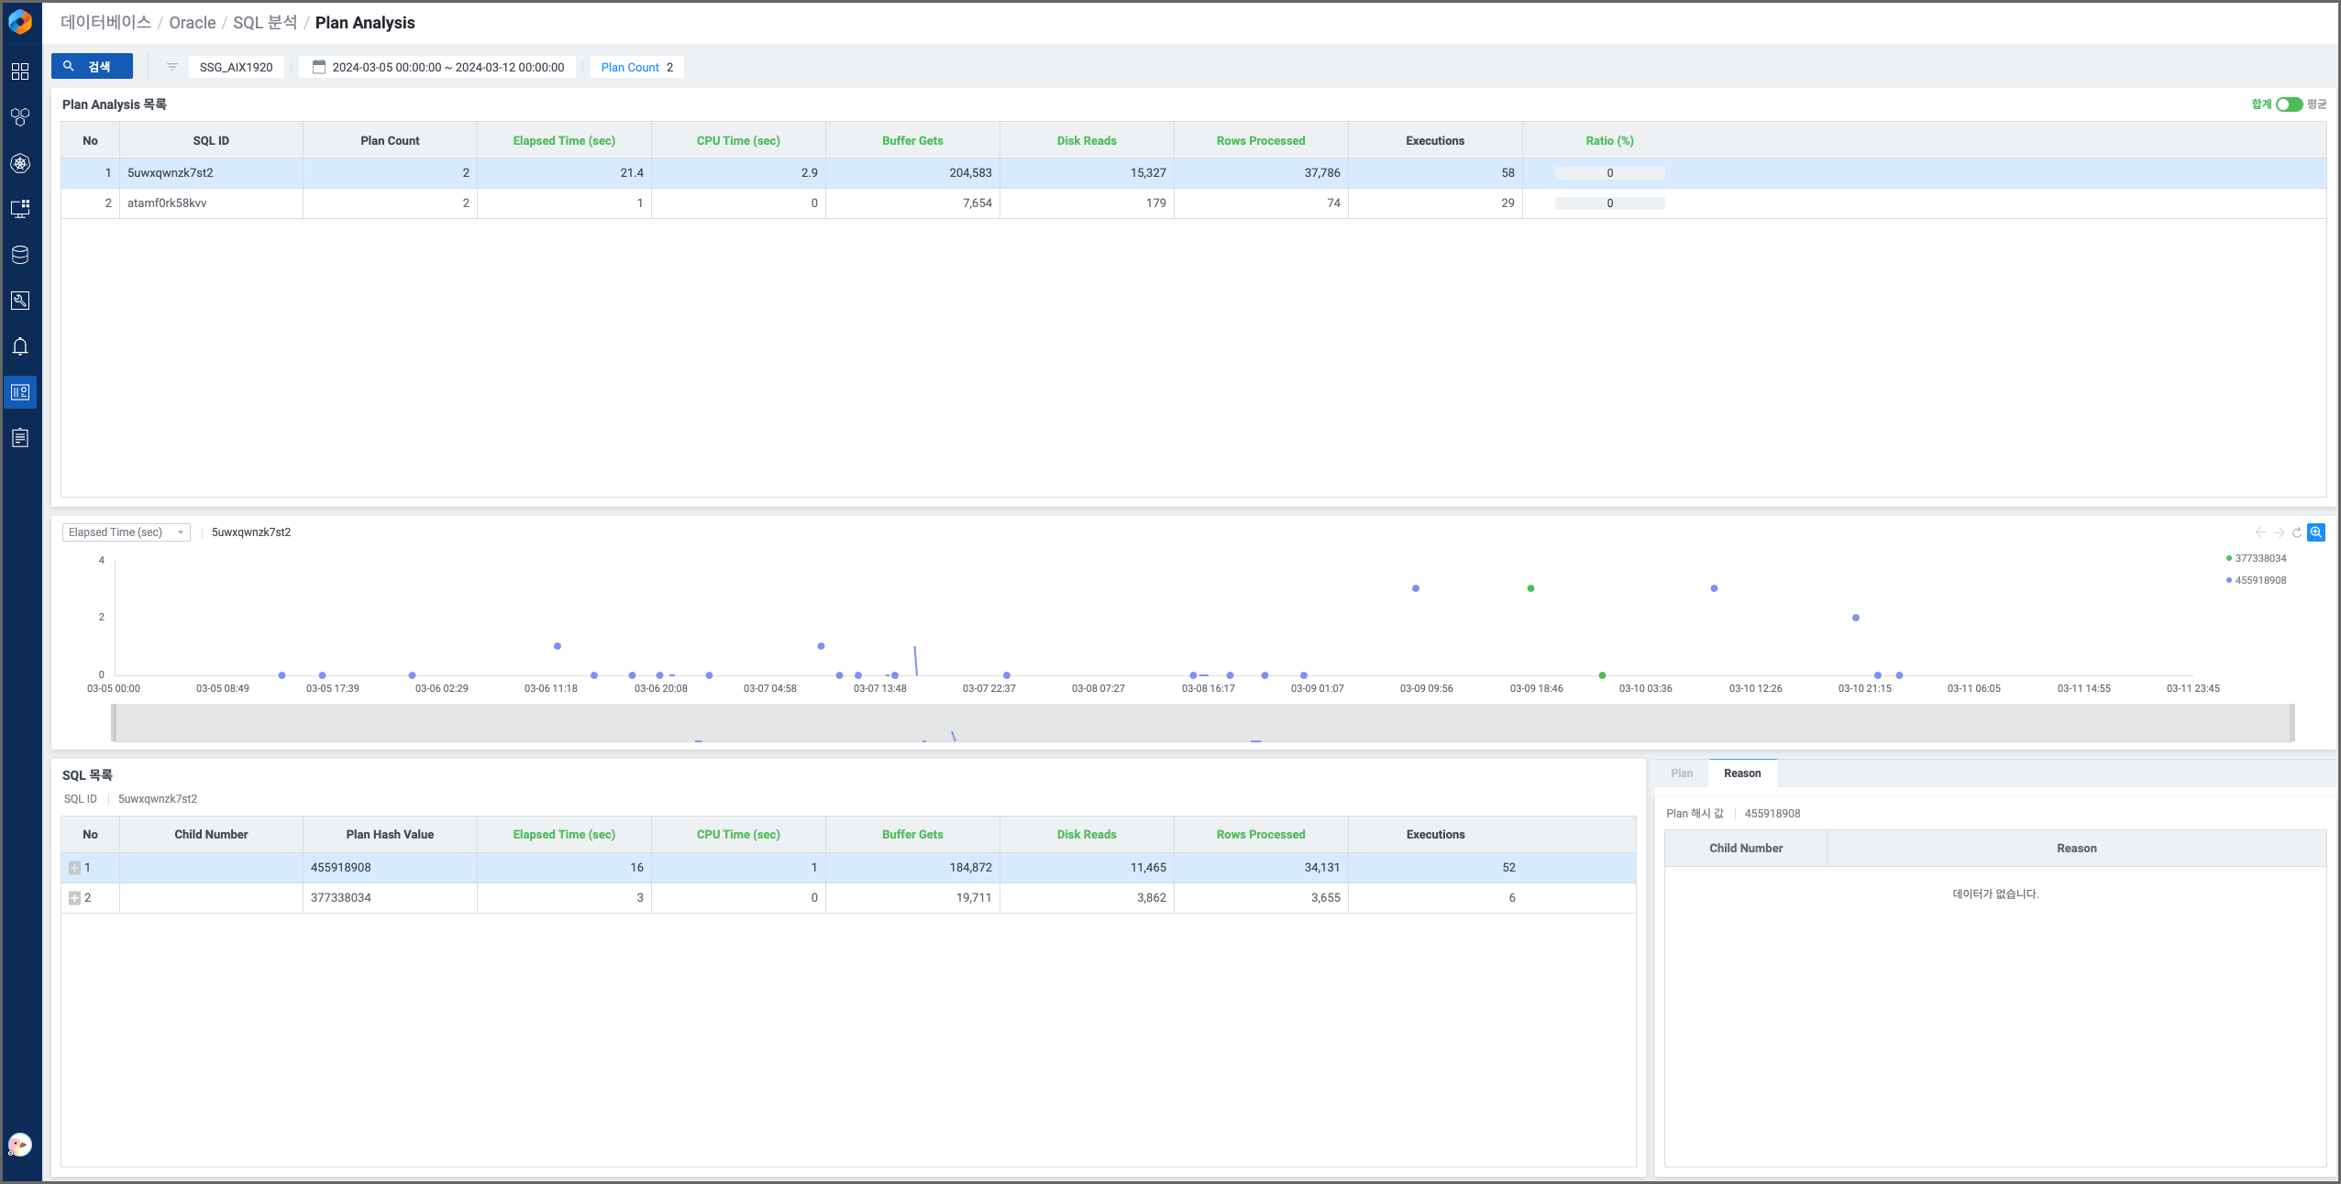Expand SQL row 2 with plus icon
2341x1184 pixels.
point(74,898)
